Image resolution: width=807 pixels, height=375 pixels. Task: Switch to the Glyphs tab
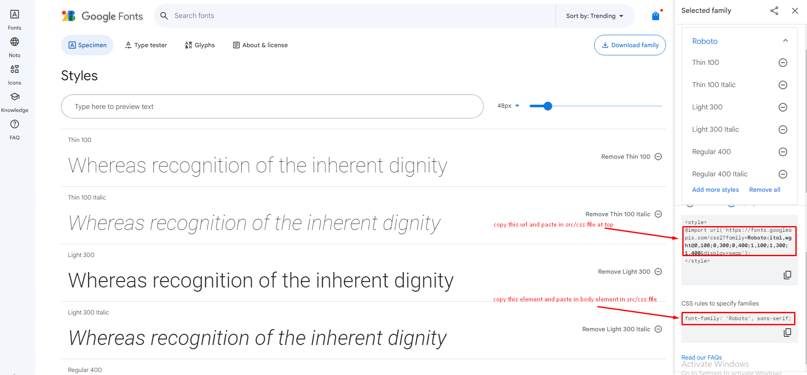pos(200,45)
